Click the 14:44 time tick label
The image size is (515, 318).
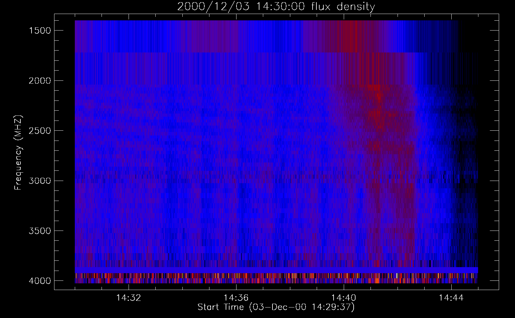(x=451, y=298)
